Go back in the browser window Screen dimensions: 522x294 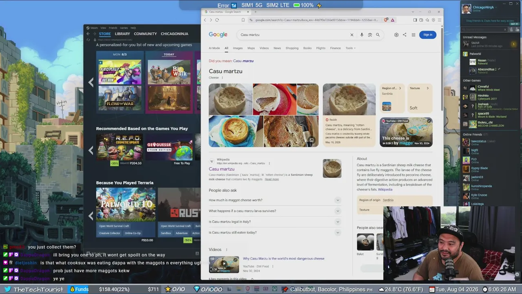(x=205, y=20)
